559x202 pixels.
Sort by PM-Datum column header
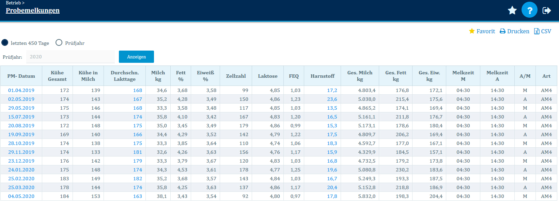coord(21,76)
